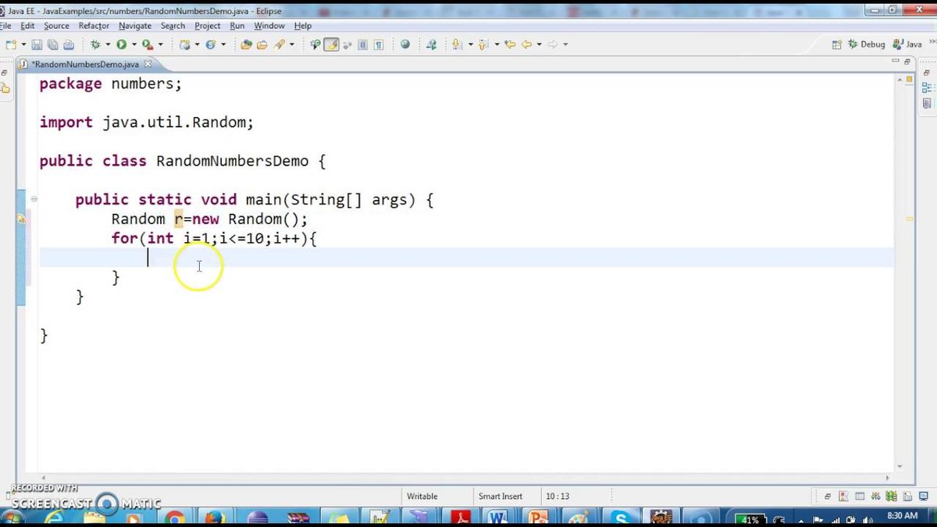Image resolution: width=937 pixels, height=527 pixels.
Task: Click the Open Web Browser toolbar icon
Action: pos(405,45)
